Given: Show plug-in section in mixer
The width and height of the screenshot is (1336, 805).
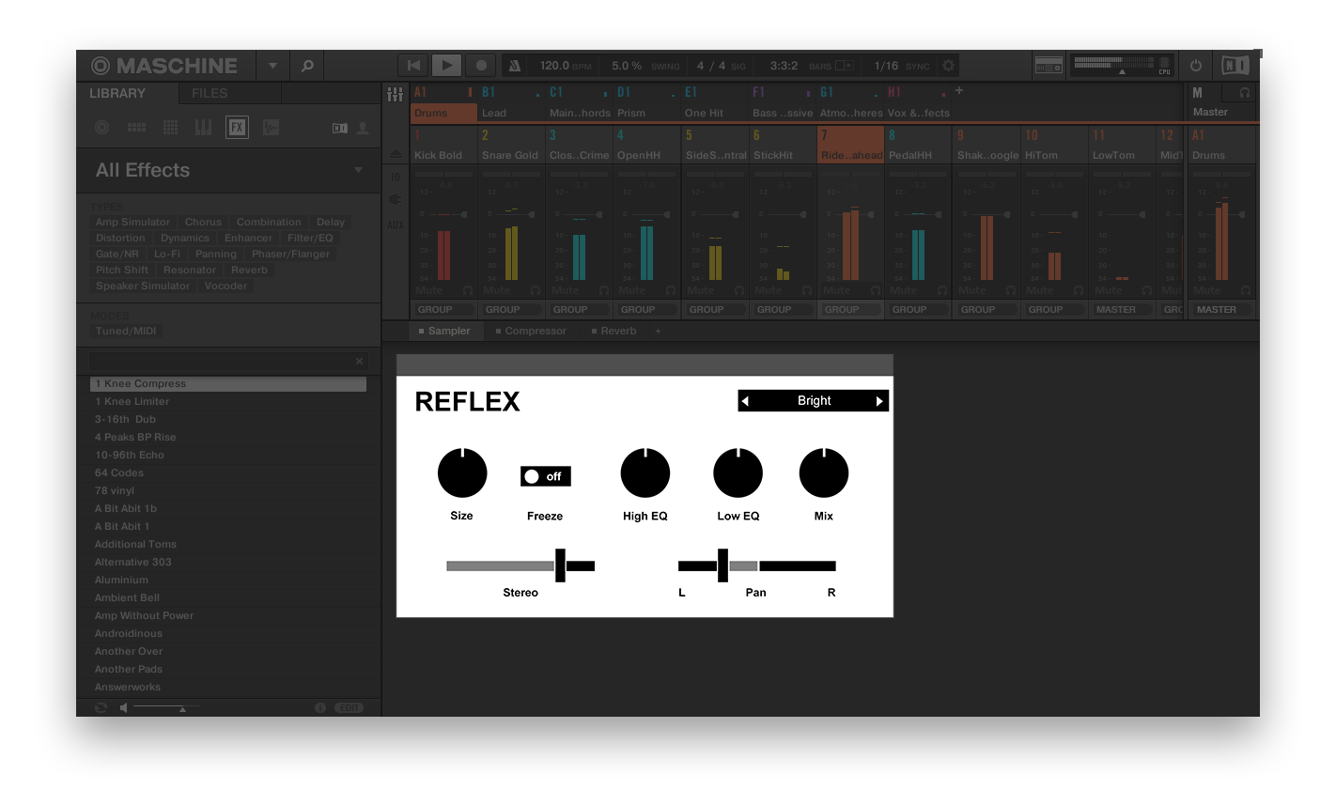Looking at the screenshot, I should click(x=396, y=199).
